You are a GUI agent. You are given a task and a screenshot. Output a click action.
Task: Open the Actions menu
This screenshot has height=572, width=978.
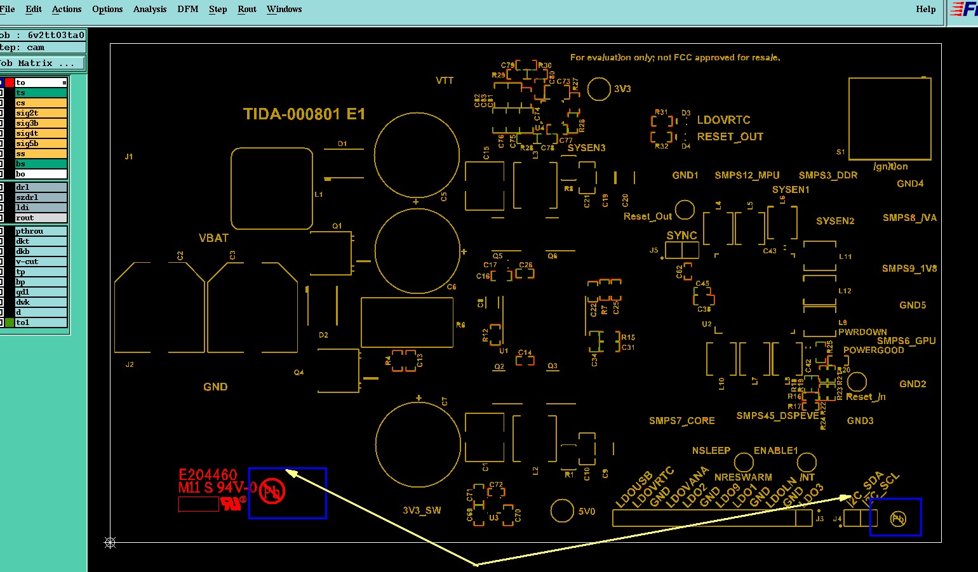67,9
